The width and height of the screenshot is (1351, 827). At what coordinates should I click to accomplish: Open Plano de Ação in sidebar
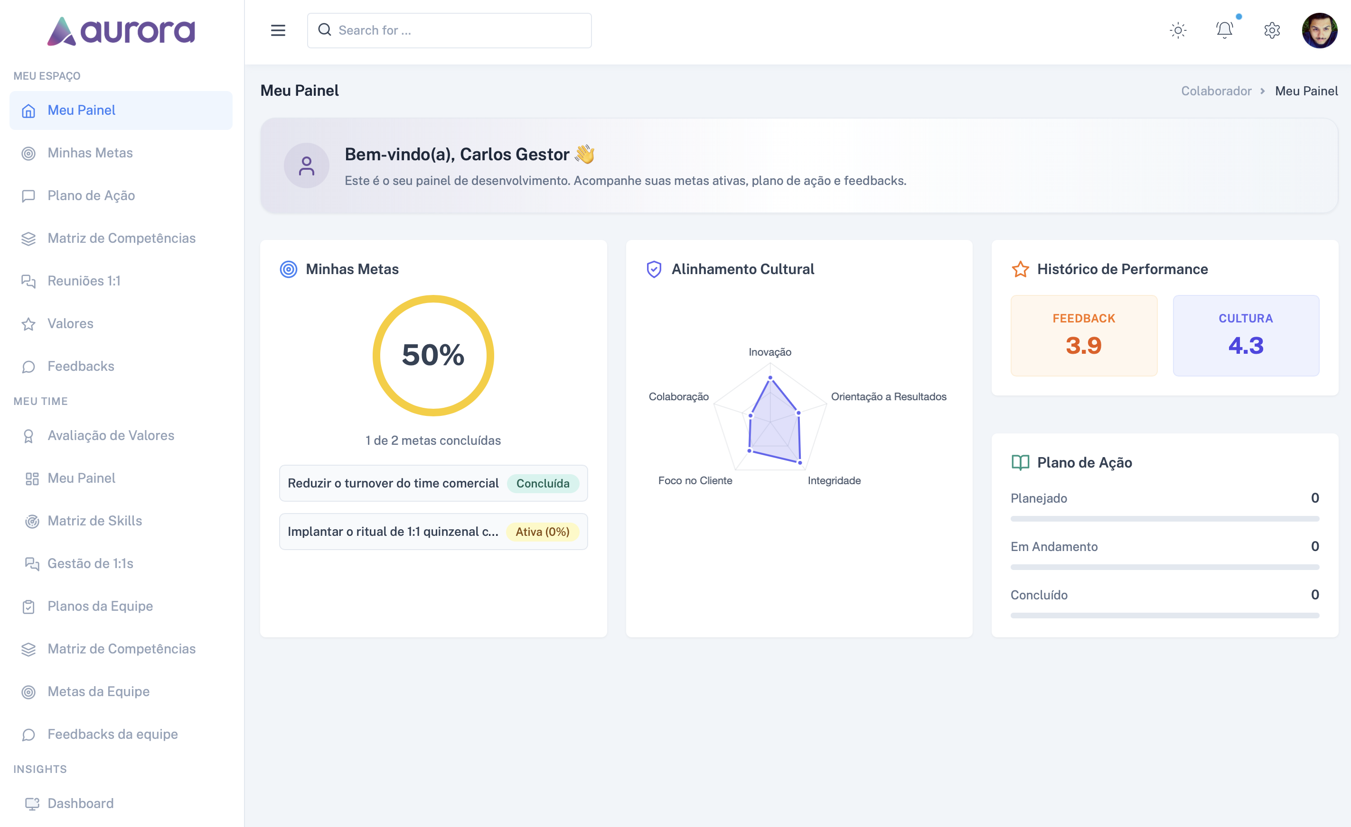pyautogui.click(x=121, y=195)
